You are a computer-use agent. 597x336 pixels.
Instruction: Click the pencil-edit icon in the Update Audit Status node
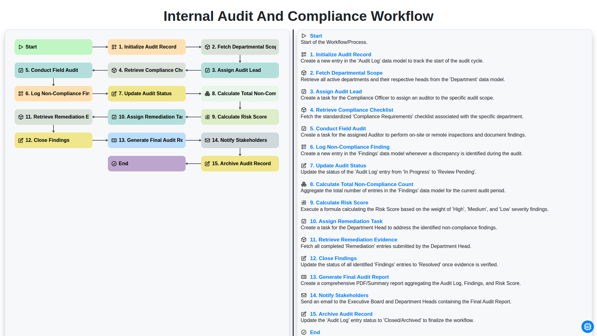(x=114, y=94)
